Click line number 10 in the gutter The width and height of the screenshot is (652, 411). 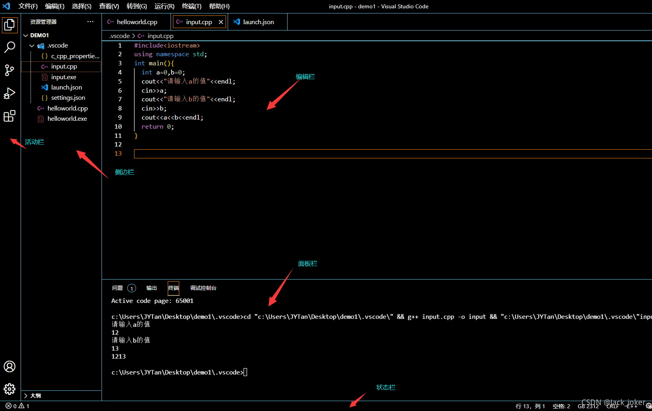118,127
